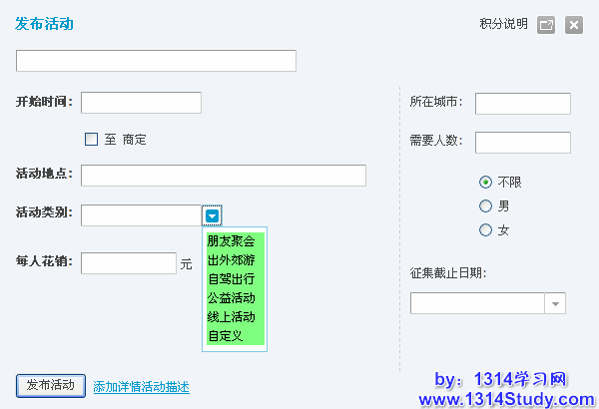This screenshot has width=599, height=409.
Task: Click the 每人花销 amount field
Action: coord(129,263)
